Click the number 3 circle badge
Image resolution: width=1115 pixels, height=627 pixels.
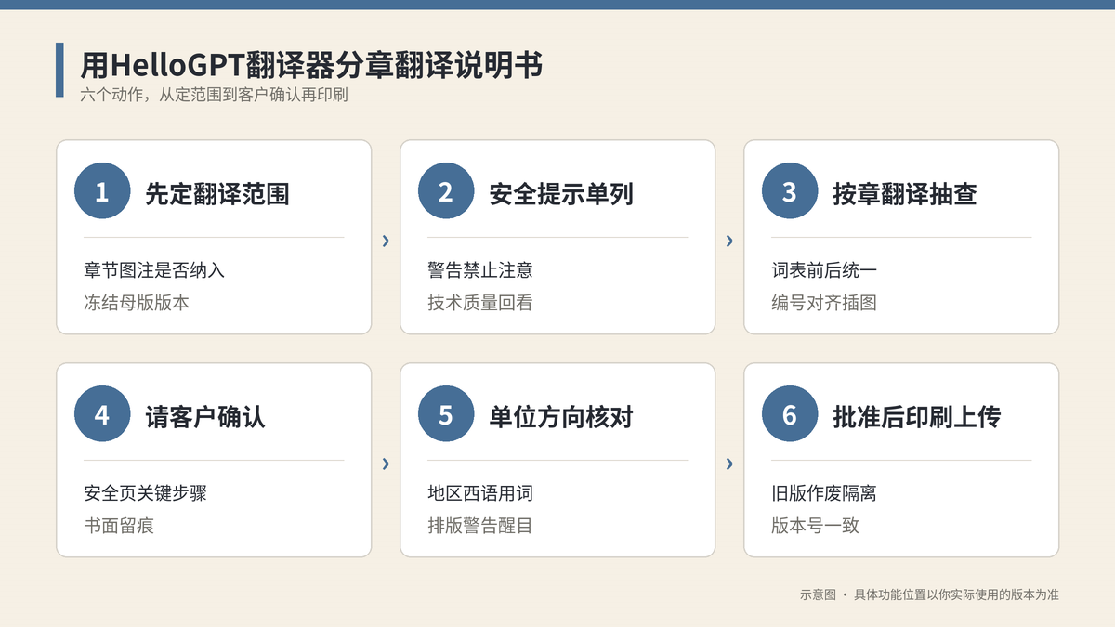click(x=790, y=191)
